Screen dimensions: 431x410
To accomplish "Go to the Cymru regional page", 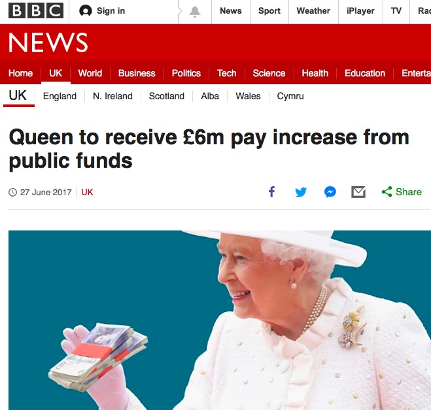I will click(x=290, y=96).
